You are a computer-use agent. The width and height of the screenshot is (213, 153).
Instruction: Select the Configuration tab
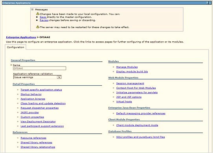click(x=15, y=47)
